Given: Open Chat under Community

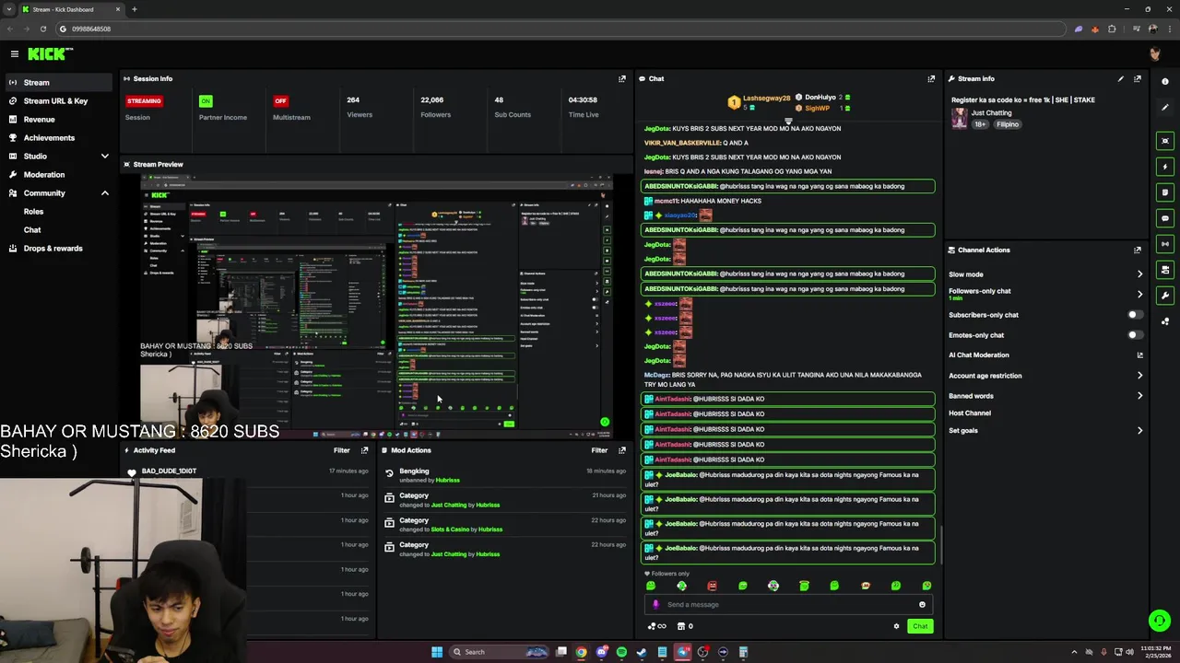Looking at the screenshot, I should click(x=32, y=230).
